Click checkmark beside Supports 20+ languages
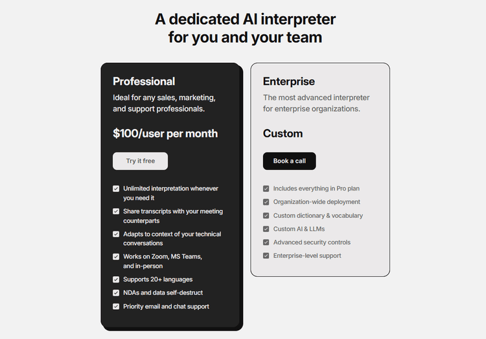 (116, 279)
